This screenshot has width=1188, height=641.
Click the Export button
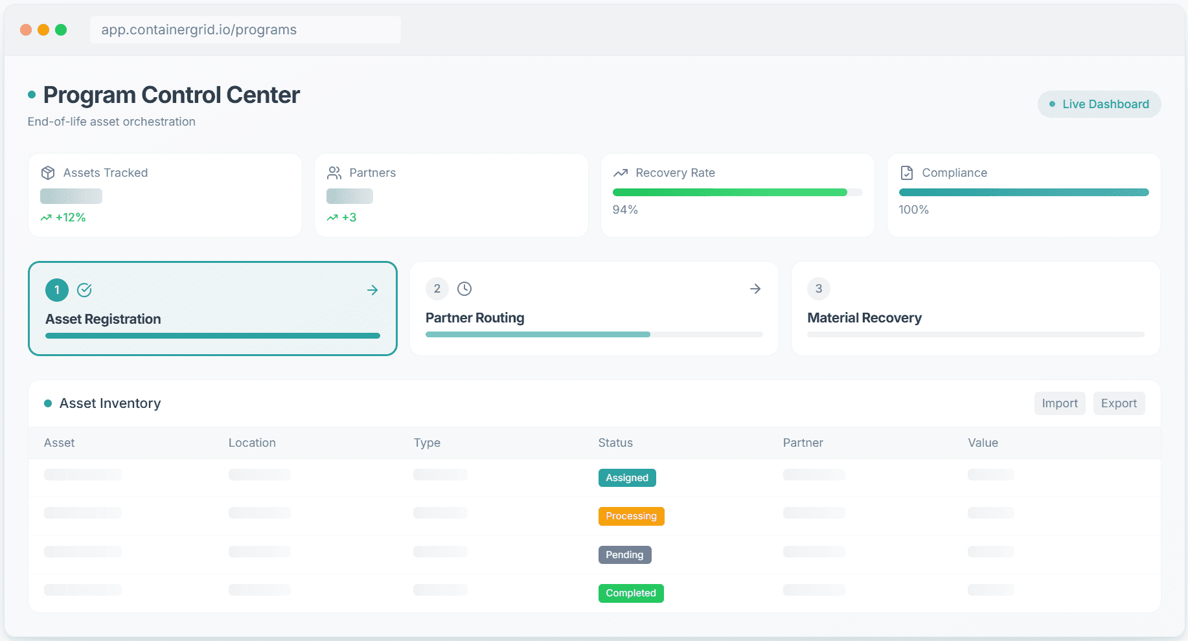click(x=1119, y=403)
